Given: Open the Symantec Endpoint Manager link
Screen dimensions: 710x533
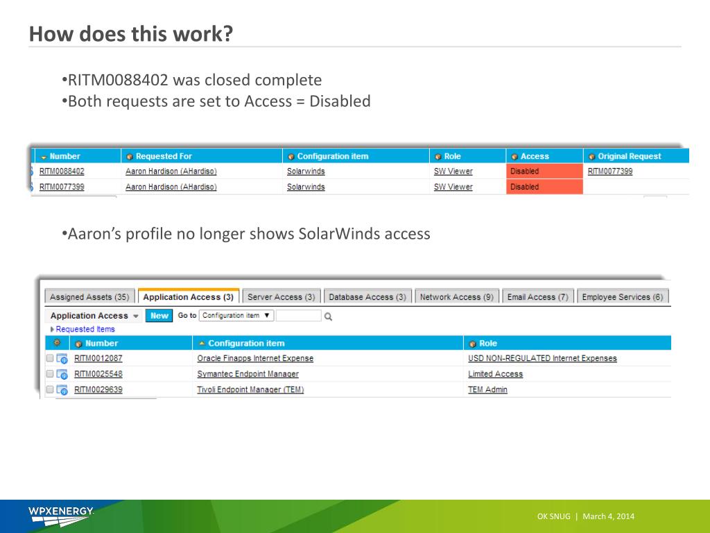Looking at the screenshot, I should (x=248, y=374).
